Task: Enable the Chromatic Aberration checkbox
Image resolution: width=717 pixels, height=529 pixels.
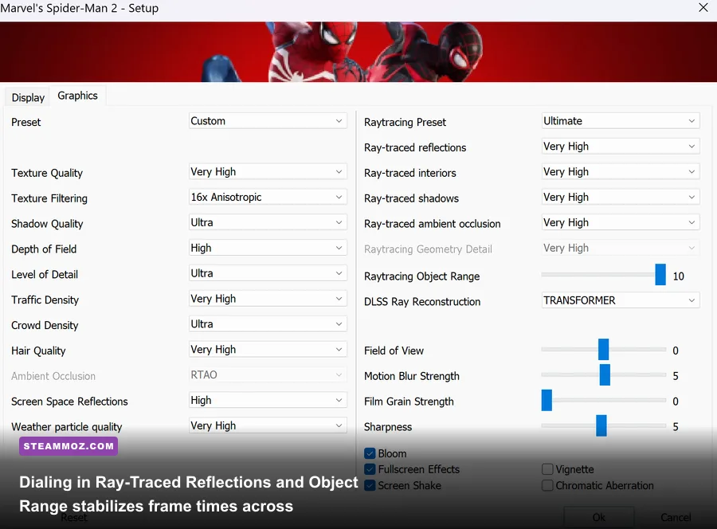Action: [547, 485]
